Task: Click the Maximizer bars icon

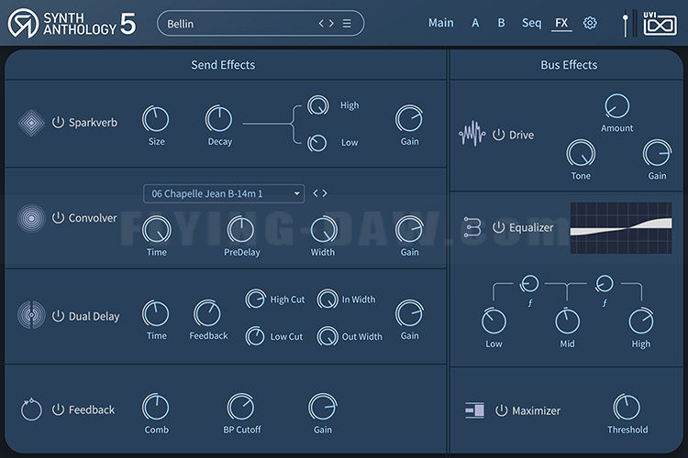Action: pyautogui.click(x=475, y=410)
